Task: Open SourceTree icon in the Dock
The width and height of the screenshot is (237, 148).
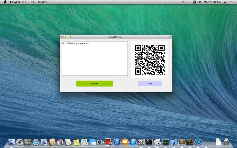Action: pyautogui.click(x=198, y=142)
